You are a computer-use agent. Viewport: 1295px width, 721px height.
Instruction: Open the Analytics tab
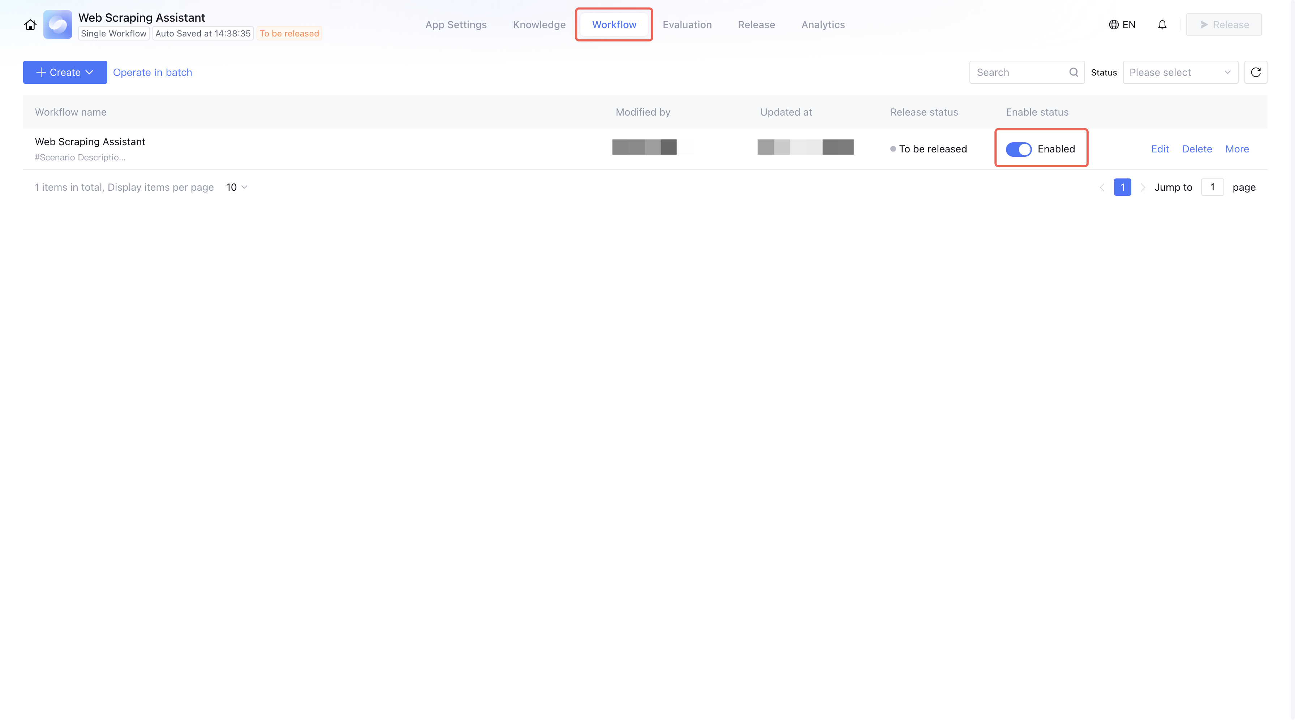coord(822,25)
